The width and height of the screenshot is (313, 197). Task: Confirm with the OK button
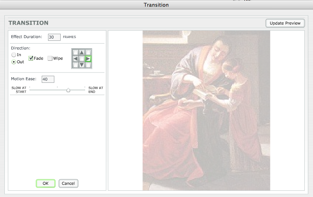click(x=46, y=184)
